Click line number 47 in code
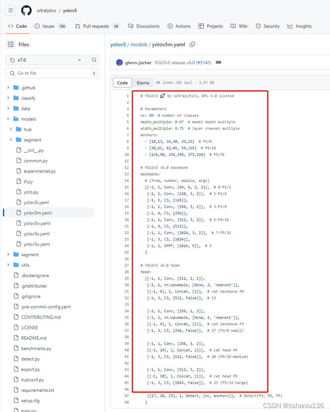 coord(126,396)
